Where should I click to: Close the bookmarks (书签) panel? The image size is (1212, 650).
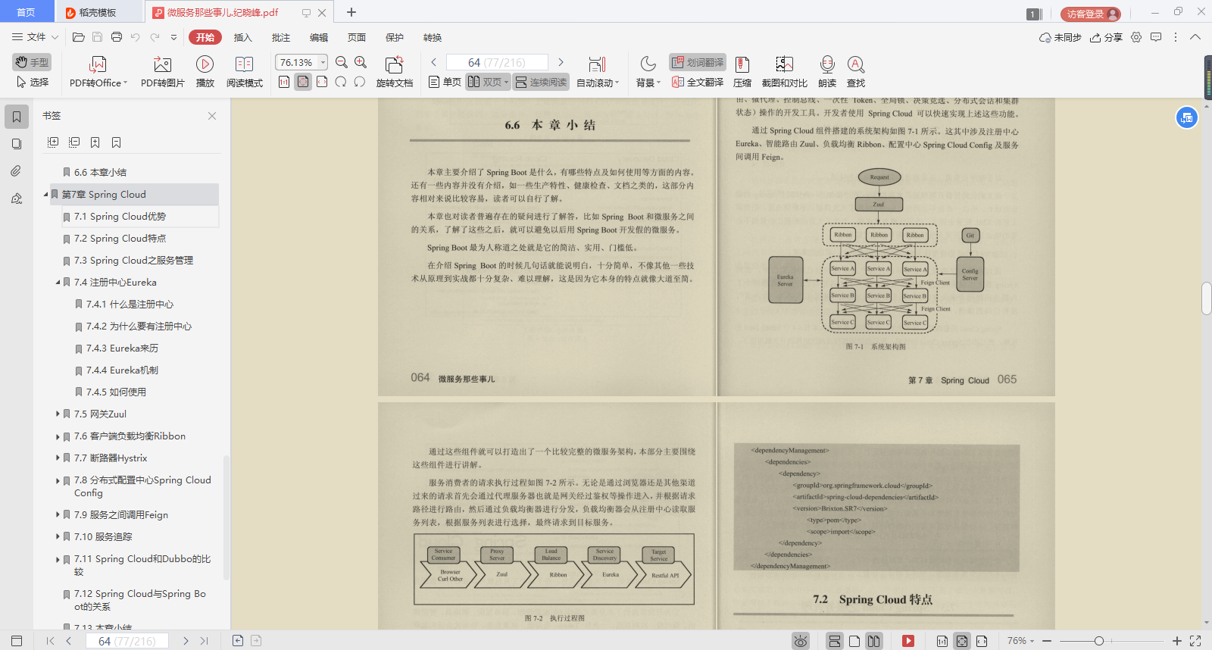(212, 116)
